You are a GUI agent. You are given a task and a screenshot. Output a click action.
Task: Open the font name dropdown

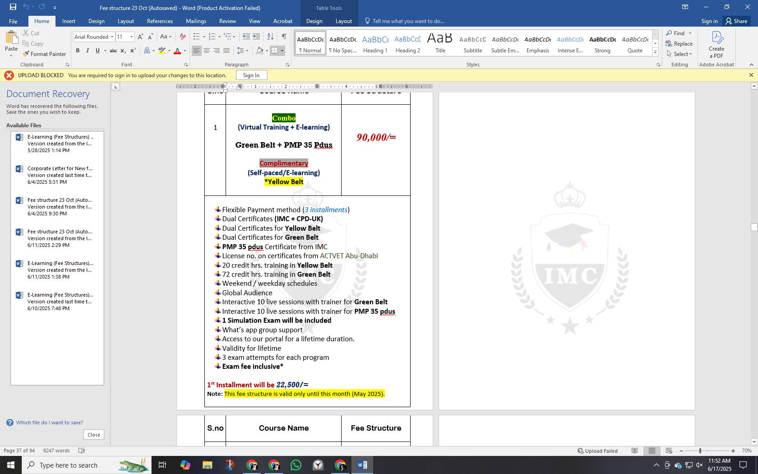click(x=112, y=37)
